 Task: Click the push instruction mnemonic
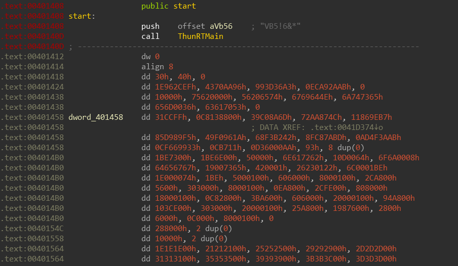[x=150, y=26]
